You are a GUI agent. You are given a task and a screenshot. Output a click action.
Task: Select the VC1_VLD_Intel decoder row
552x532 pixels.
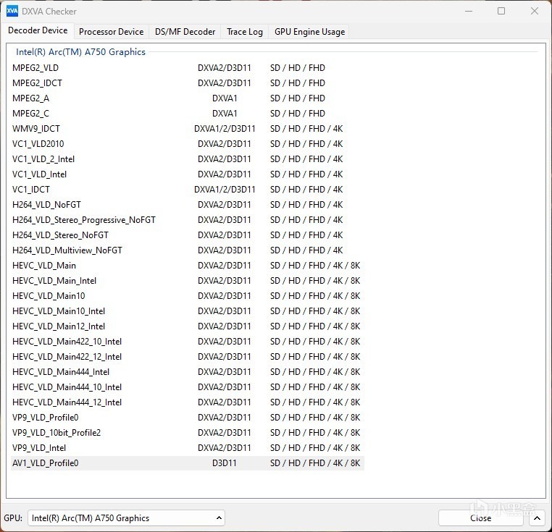pyautogui.click(x=188, y=174)
